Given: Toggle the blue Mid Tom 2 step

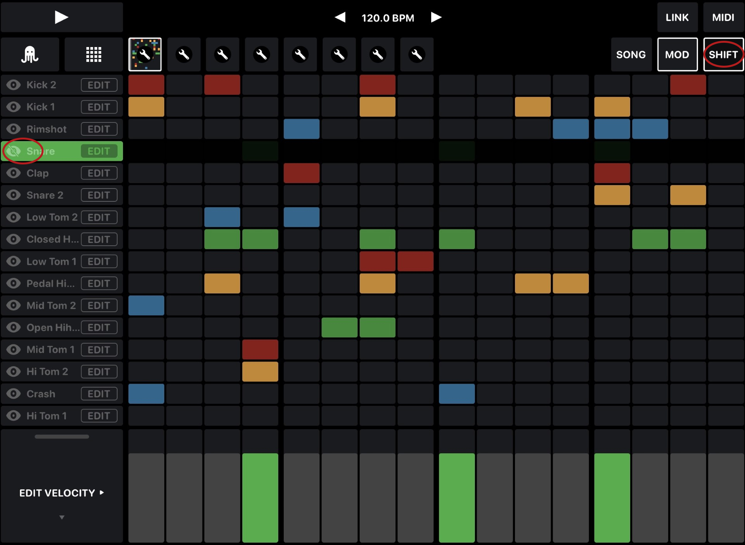Looking at the screenshot, I should (x=146, y=306).
